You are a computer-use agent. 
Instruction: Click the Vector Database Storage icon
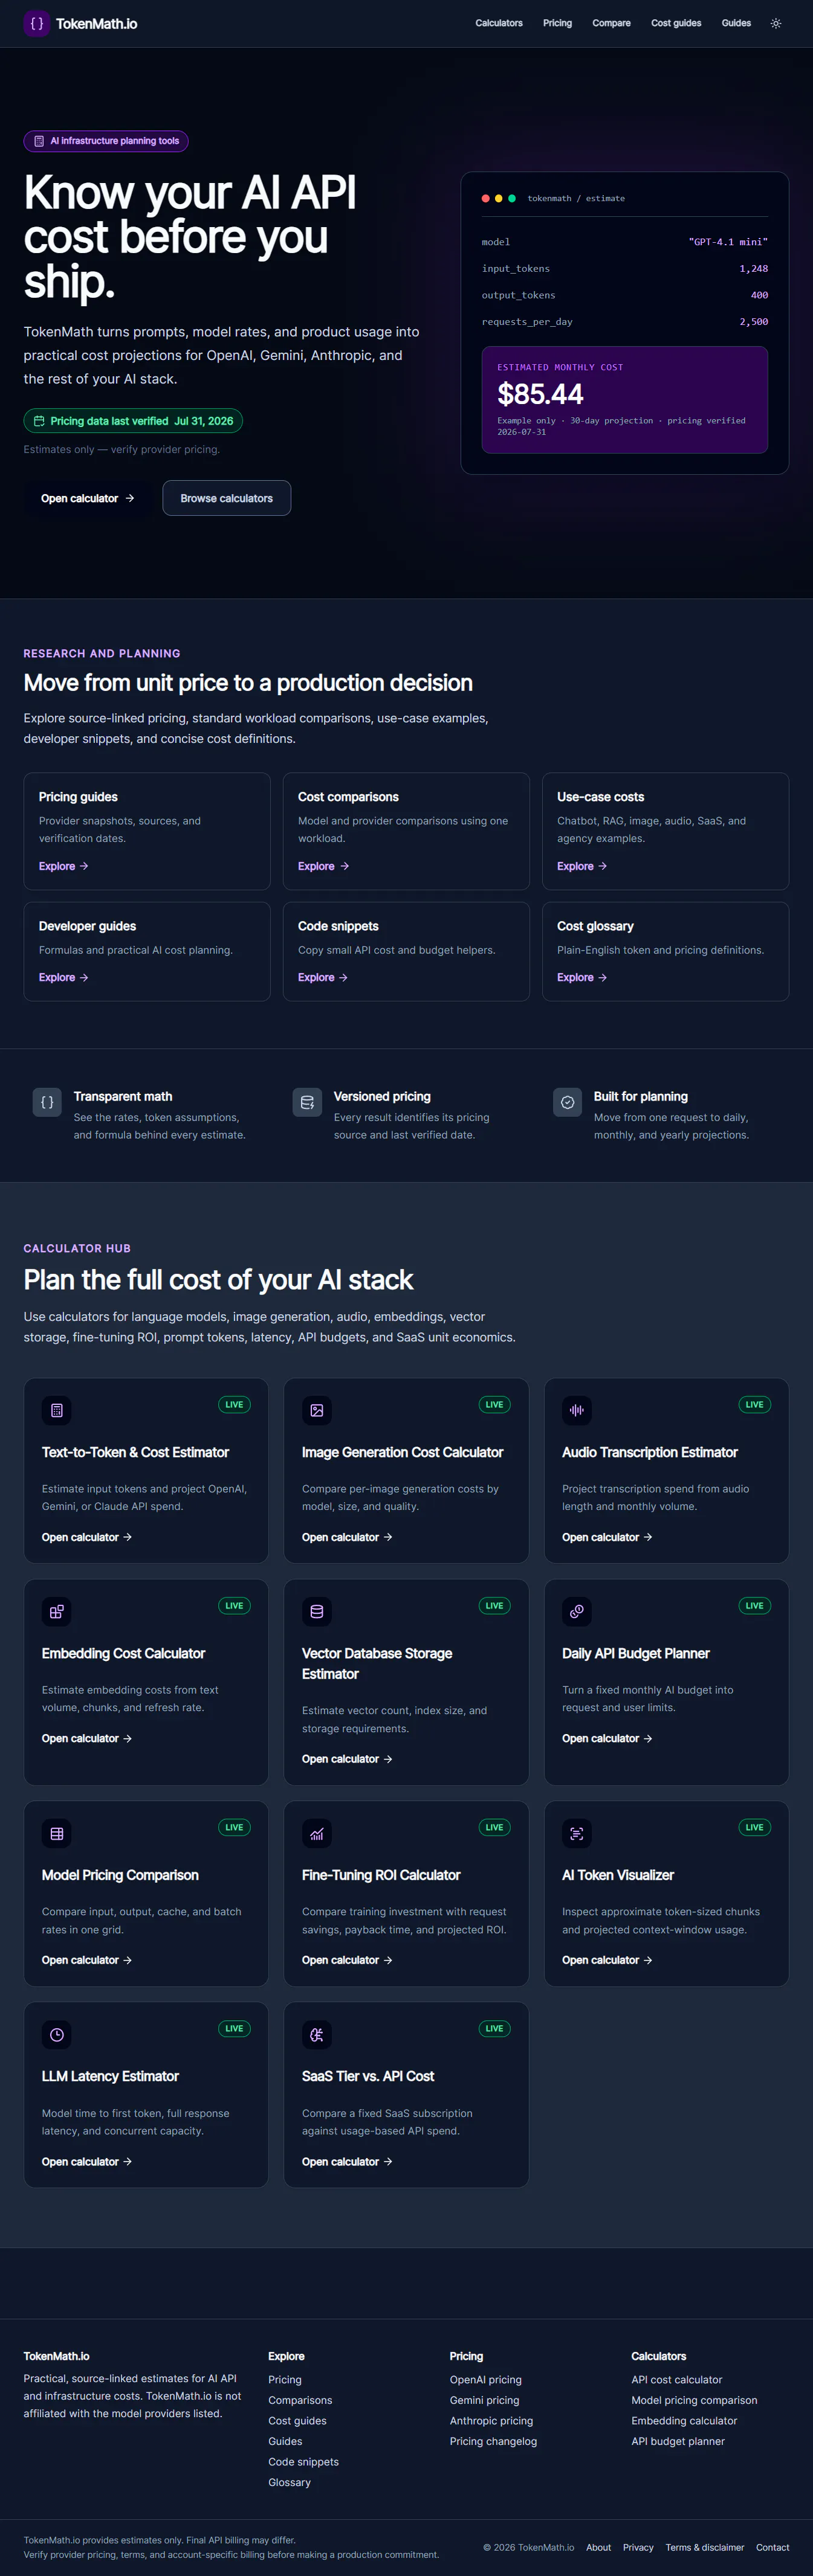point(316,1611)
